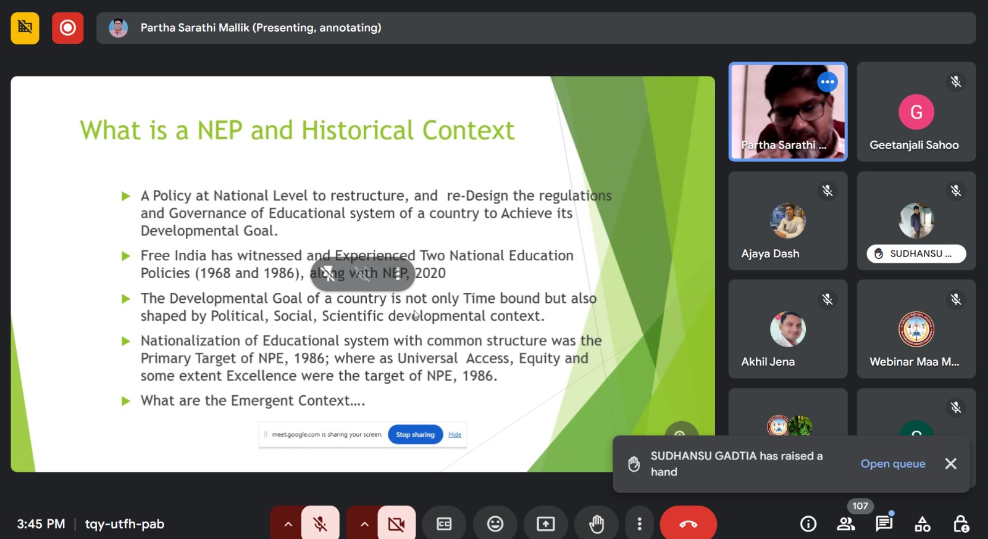Image resolution: width=988 pixels, height=539 pixels.
Task: Open the meeting details info icon
Action: (x=808, y=524)
